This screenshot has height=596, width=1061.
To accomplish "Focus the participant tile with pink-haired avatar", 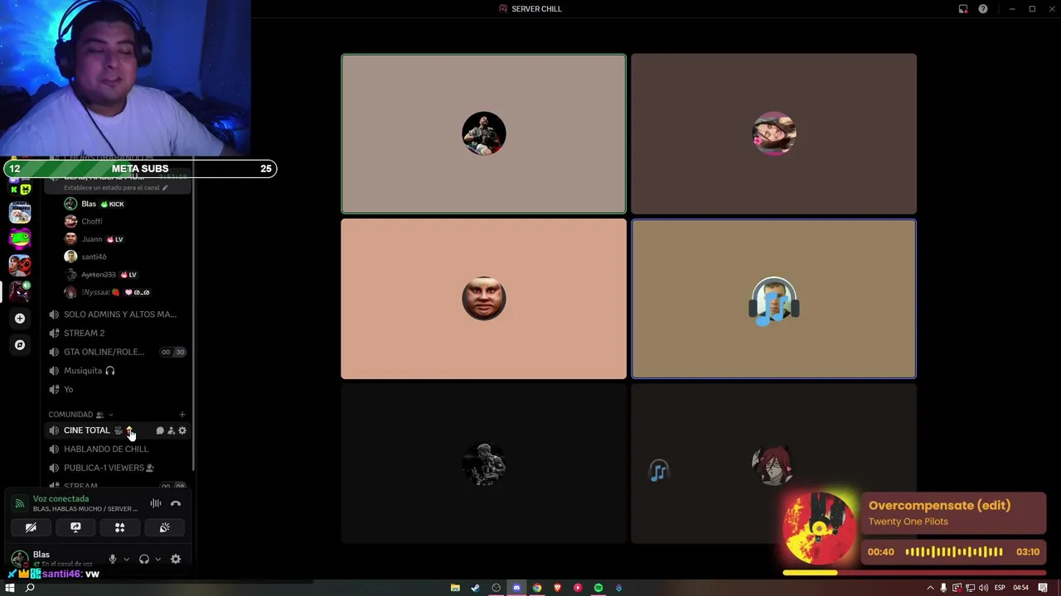I will point(774,134).
